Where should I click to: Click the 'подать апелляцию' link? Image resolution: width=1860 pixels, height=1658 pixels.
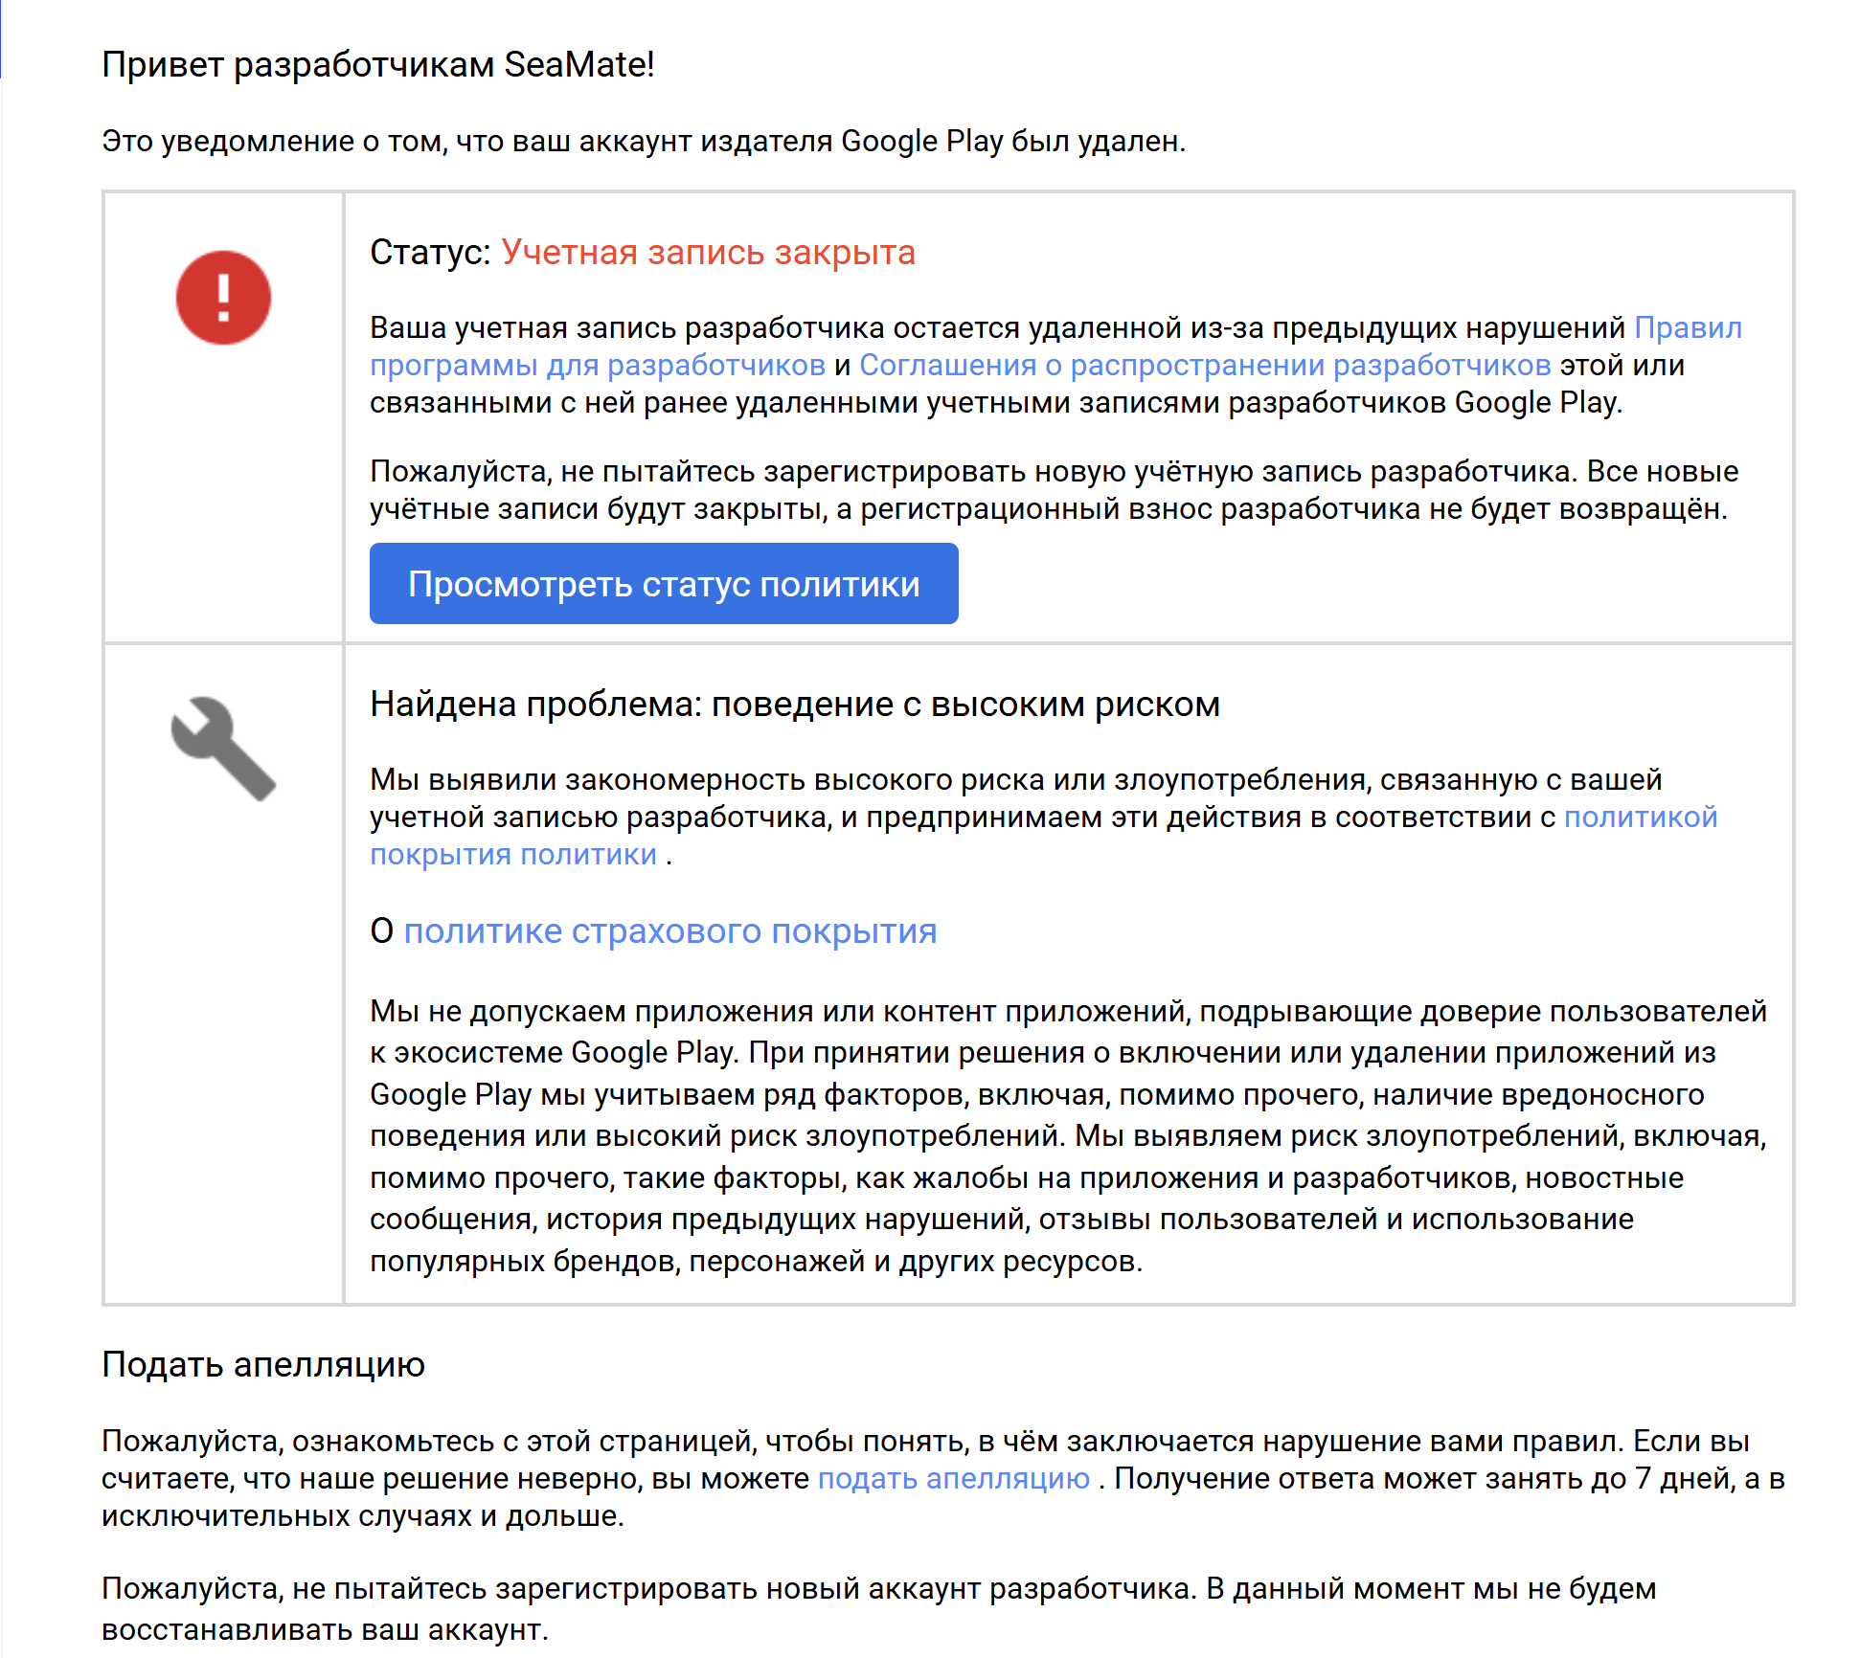point(954,1478)
